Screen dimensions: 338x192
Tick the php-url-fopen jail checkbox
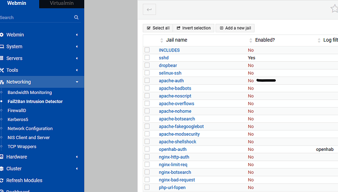click(x=147, y=187)
